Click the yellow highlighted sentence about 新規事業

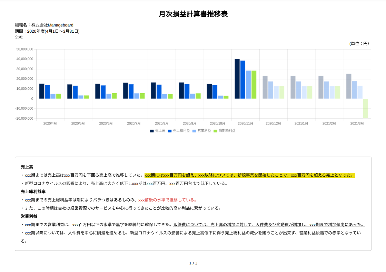pos(250,175)
